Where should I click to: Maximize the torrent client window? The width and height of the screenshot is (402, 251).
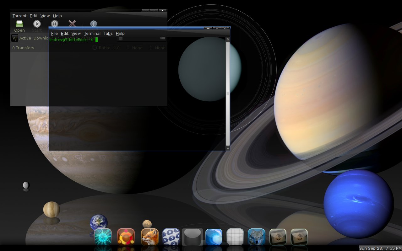[x=154, y=11]
